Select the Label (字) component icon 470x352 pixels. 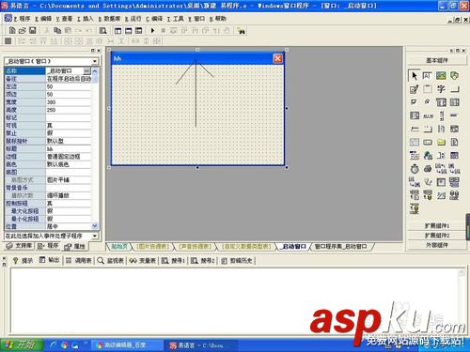point(441,89)
